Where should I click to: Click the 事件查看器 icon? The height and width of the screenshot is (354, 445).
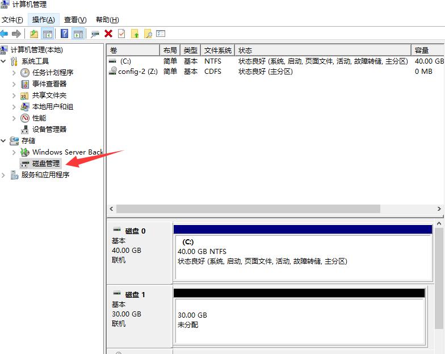pos(25,84)
